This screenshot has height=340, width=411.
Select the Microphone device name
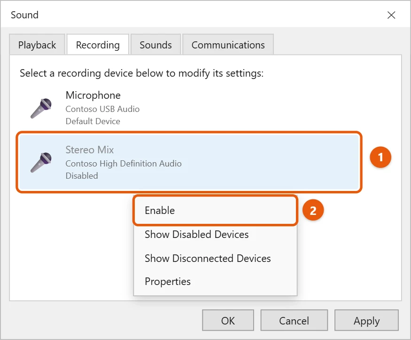coord(93,95)
